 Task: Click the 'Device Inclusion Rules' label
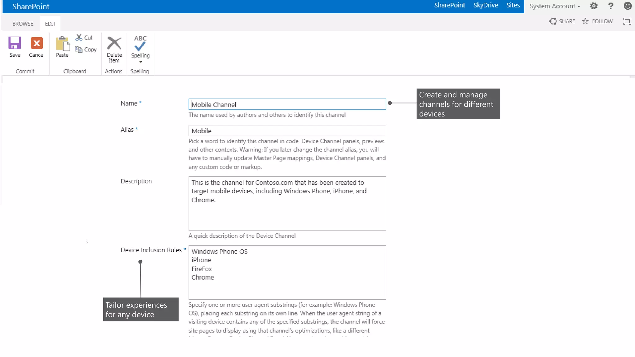(151, 250)
